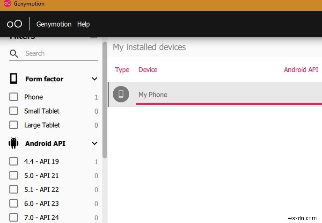
Task: Open the Help menu
Action: coord(83,24)
